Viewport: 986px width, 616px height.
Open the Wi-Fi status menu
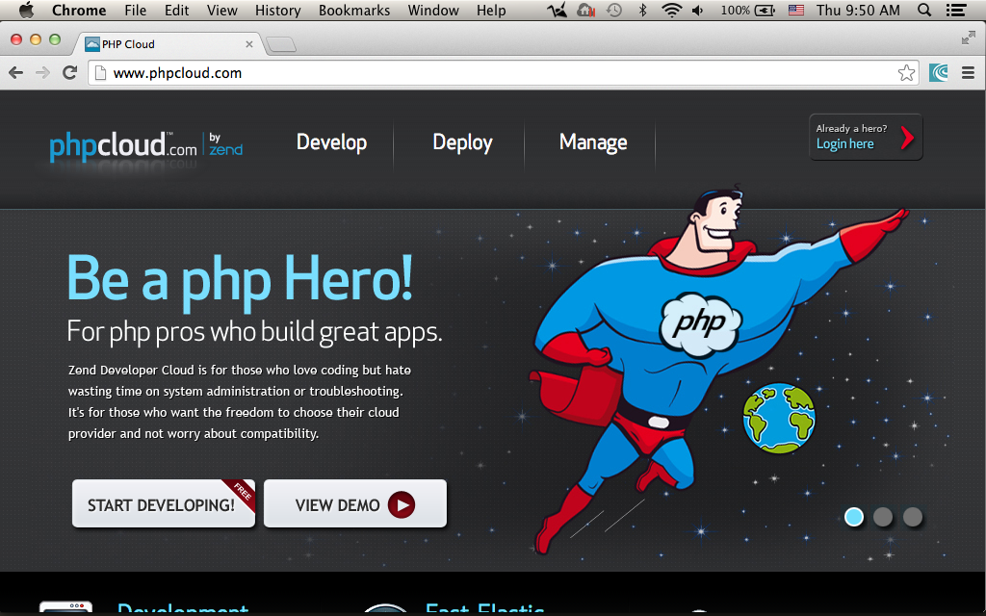[x=671, y=10]
